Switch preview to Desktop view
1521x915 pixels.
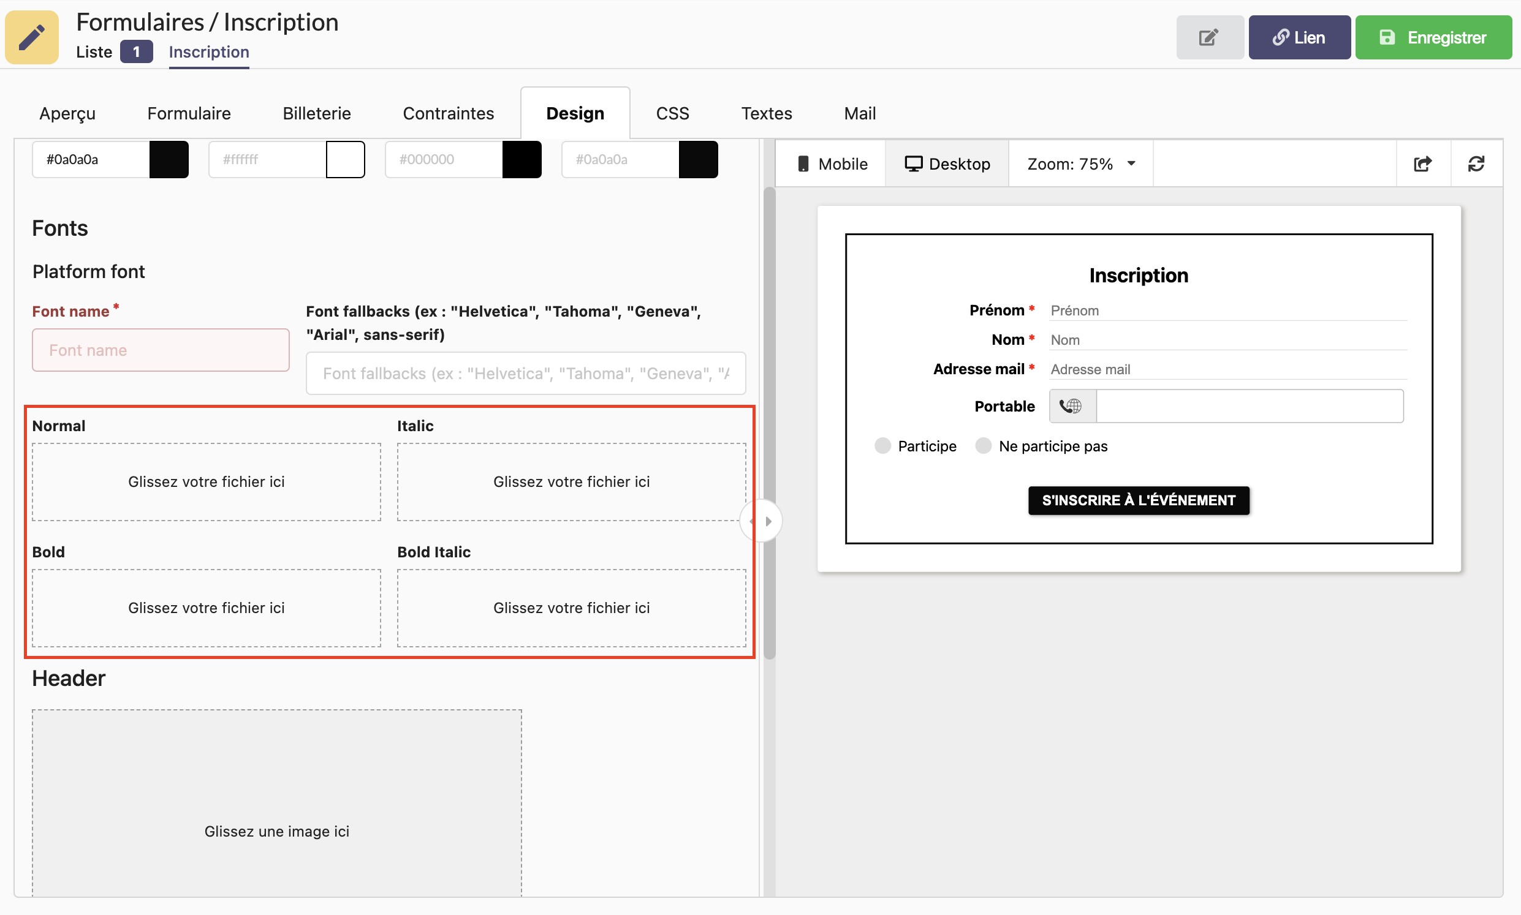click(947, 164)
